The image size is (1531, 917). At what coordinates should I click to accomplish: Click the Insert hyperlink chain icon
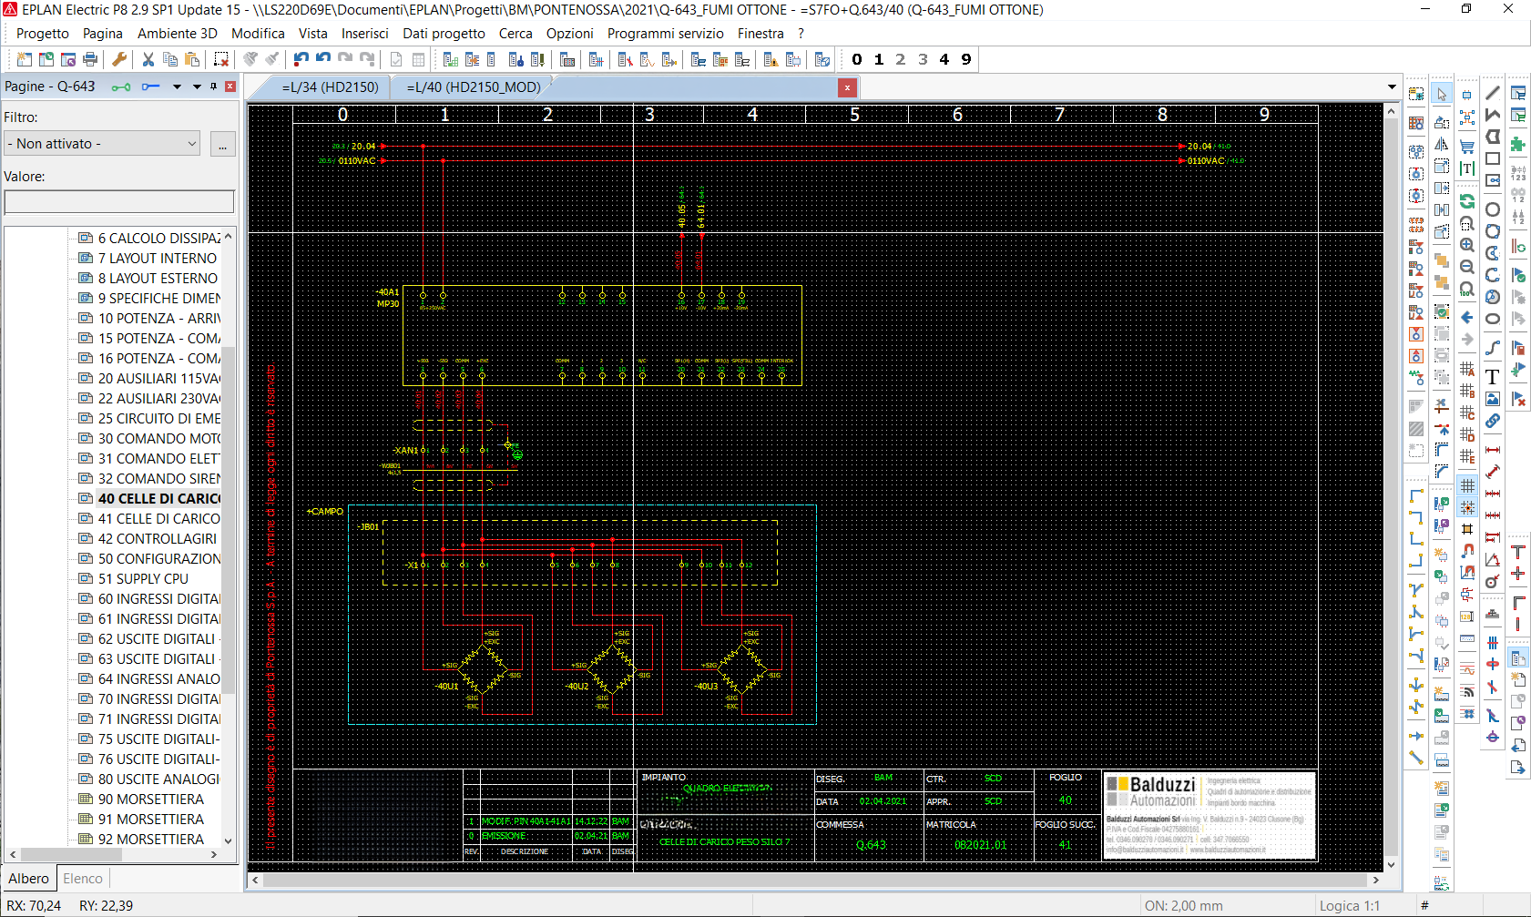point(1493,421)
